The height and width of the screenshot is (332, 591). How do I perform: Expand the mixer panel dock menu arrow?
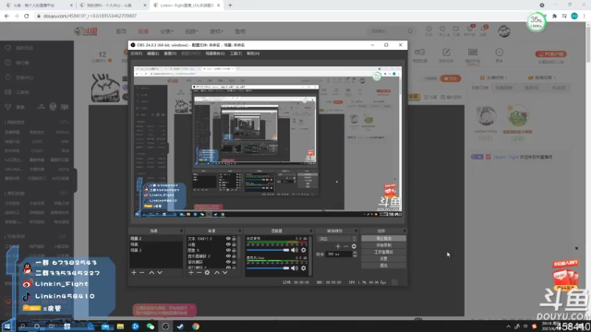coord(311,231)
